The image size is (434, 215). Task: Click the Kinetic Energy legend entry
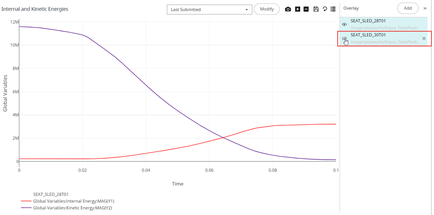pos(72,208)
